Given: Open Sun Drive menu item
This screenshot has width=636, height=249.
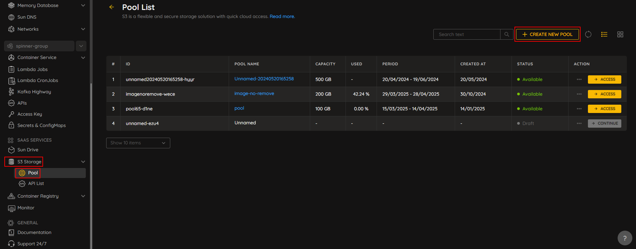Looking at the screenshot, I should pos(28,150).
